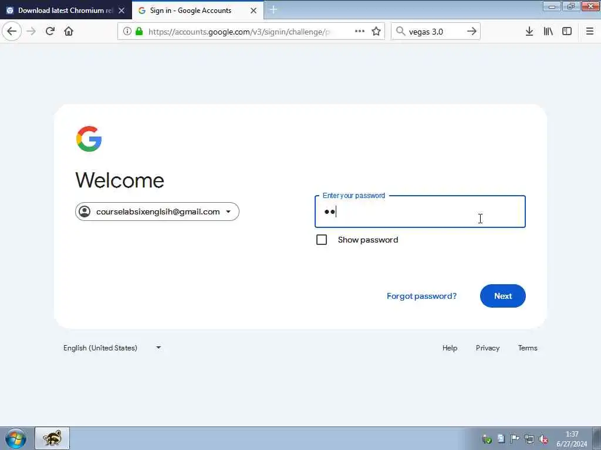Open the Help link
Image resolution: width=601 pixels, height=450 pixels.
coord(450,348)
